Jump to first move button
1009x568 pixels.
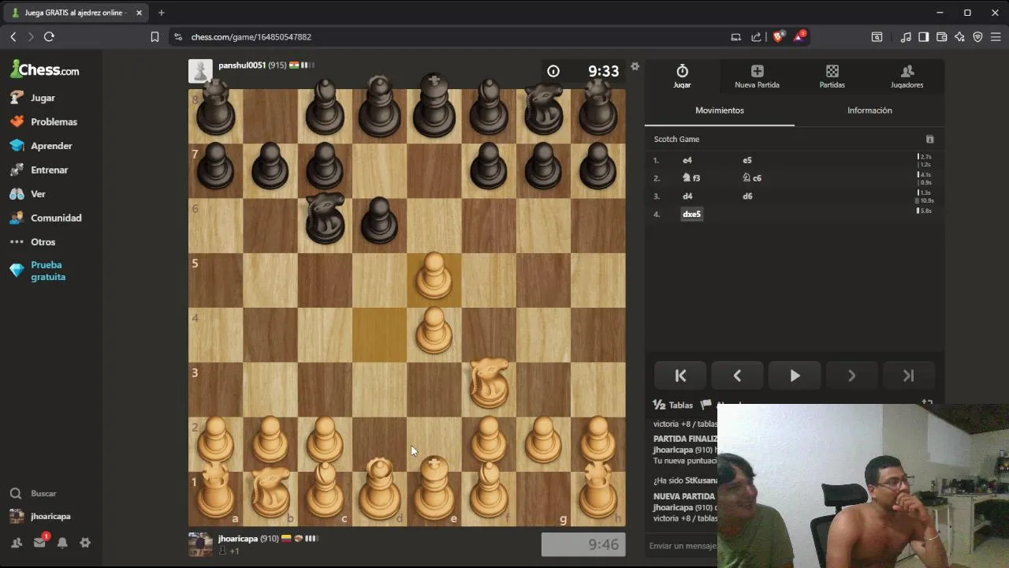click(680, 376)
